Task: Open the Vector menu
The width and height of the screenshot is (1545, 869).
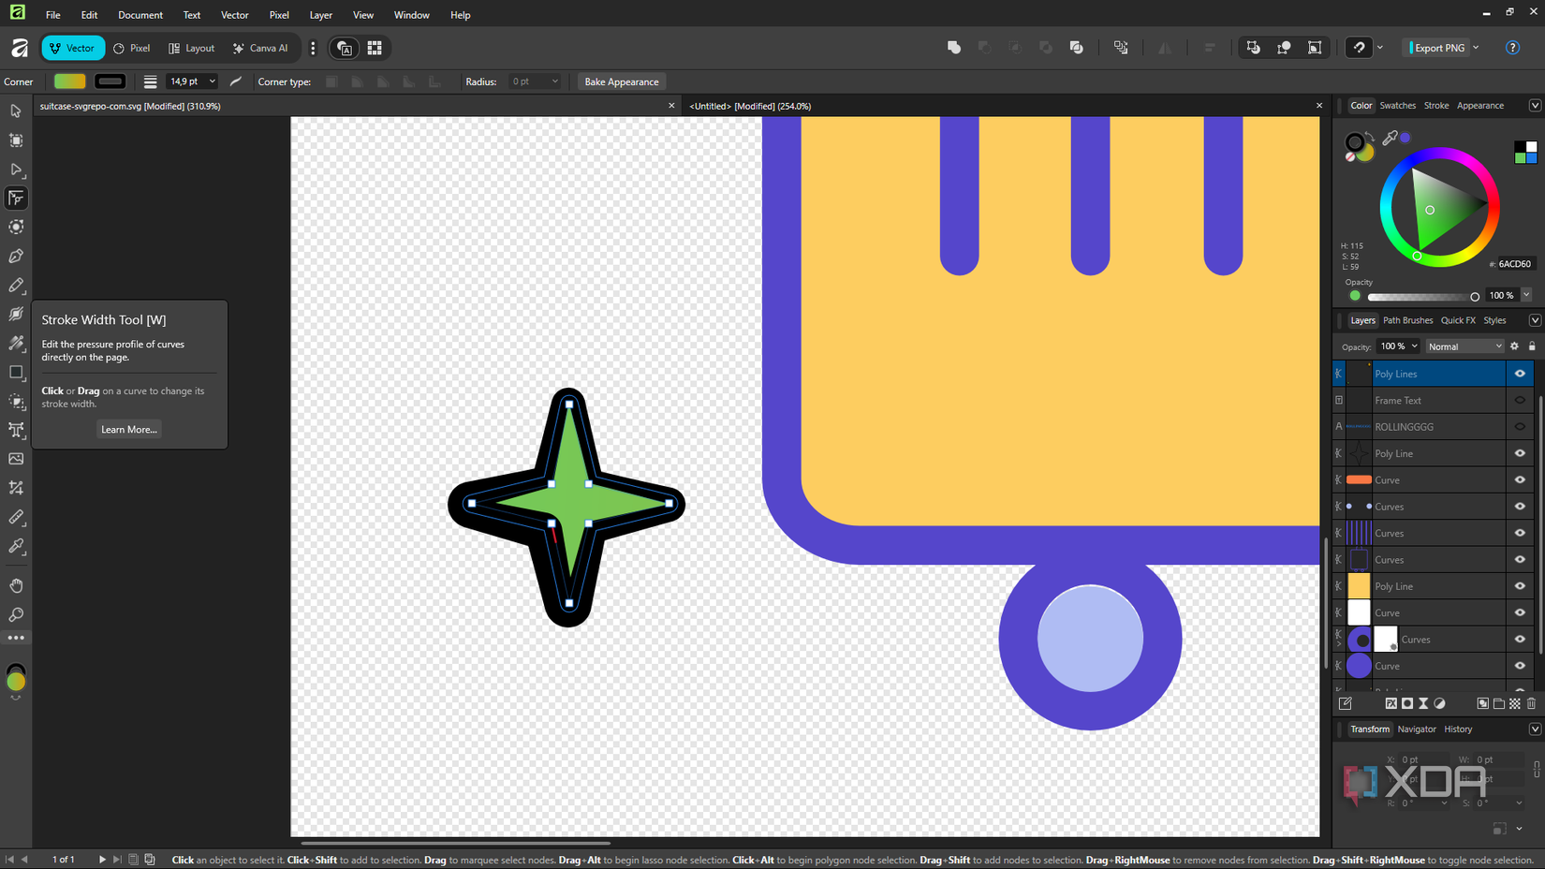Action: pyautogui.click(x=234, y=14)
